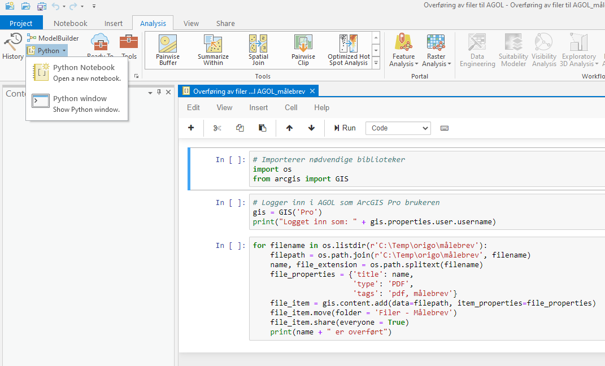
Task: Open the redo history dropdown arrow
Action: (x=82, y=7)
